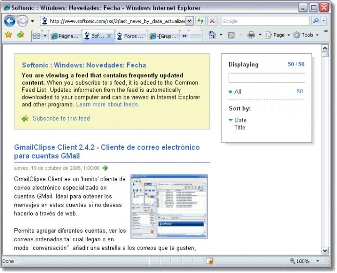
Task: Stop loading with the red X icon
Action: click(x=212, y=21)
